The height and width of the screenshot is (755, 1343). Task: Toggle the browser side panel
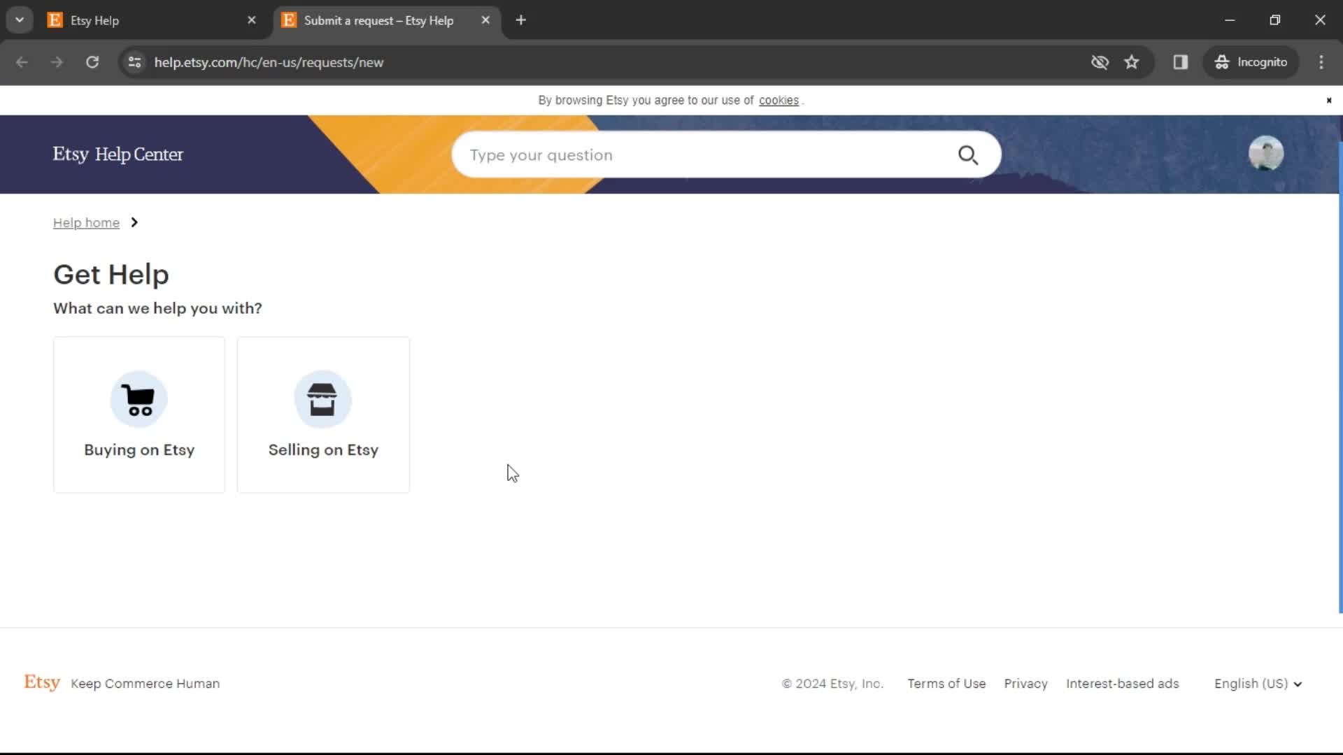coord(1181,62)
